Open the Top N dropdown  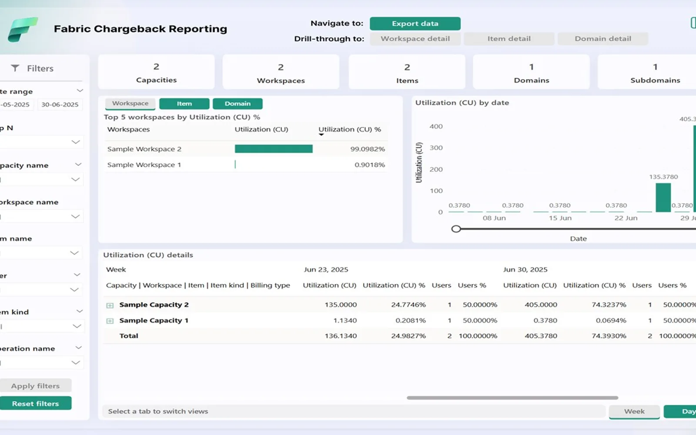tap(75, 142)
